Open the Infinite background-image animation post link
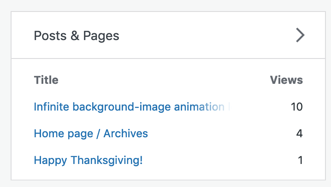The height and width of the screenshot is (187, 331). coord(129,107)
